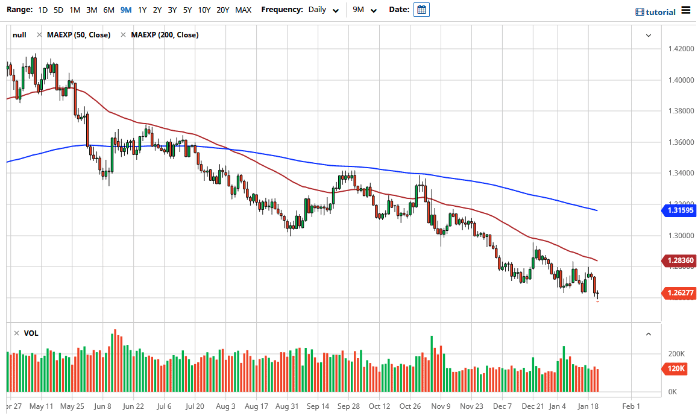Click the Jul 6 date label
698x416 pixels.
(x=165, y=406)
